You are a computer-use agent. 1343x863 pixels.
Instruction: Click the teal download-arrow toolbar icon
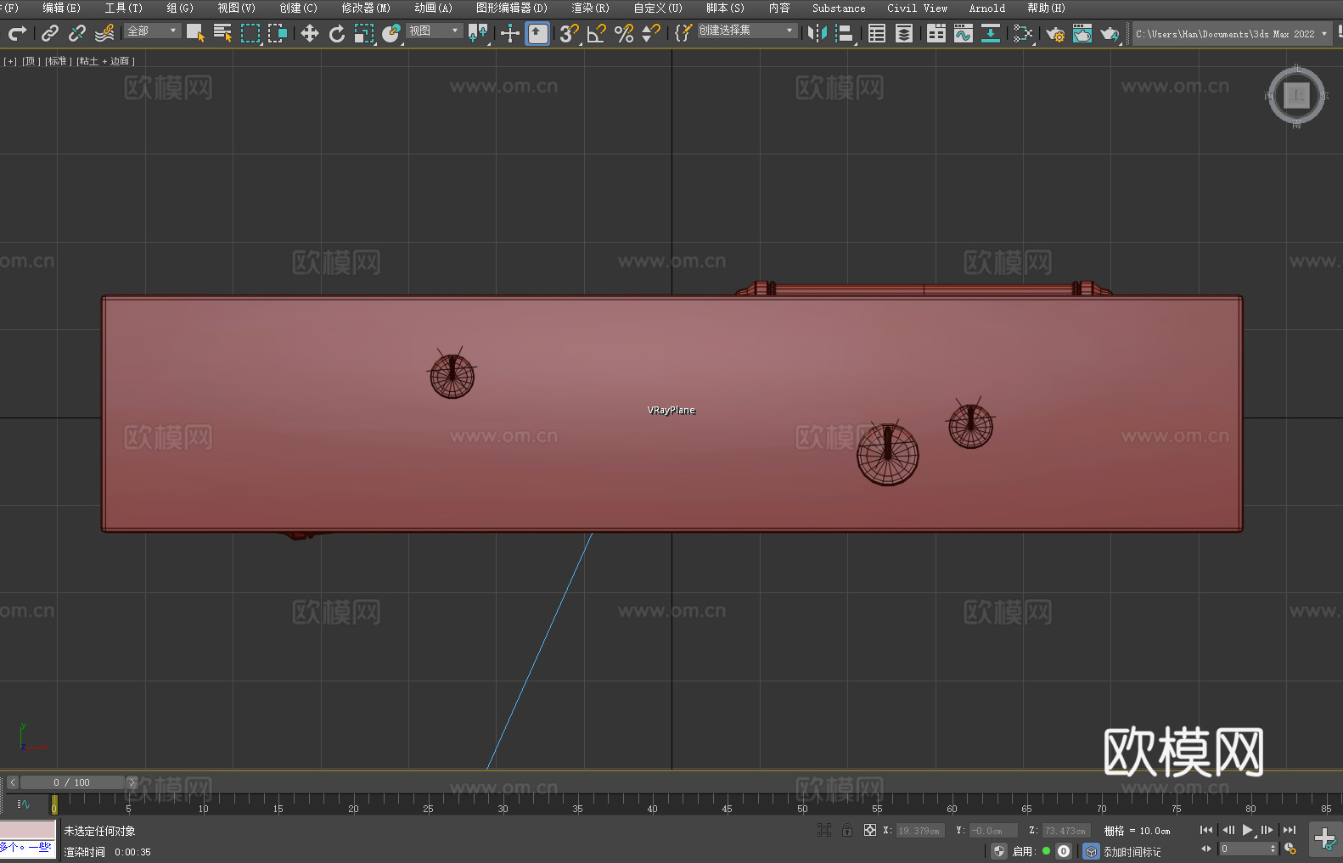click(991, 33)
